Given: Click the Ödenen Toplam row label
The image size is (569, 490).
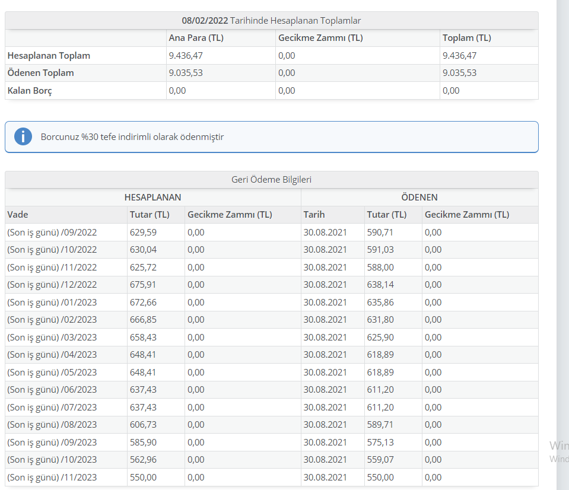Looking at the screenshot, I should [40, 73].
